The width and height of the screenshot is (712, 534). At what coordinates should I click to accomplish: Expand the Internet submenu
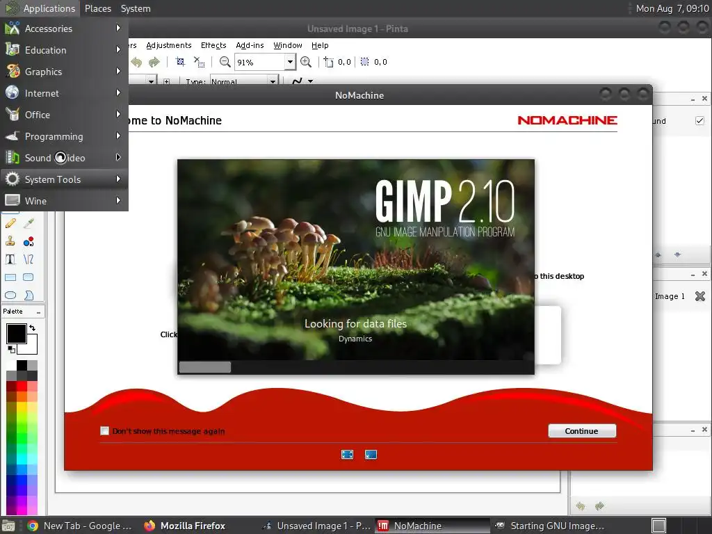(x=64, y=93)
